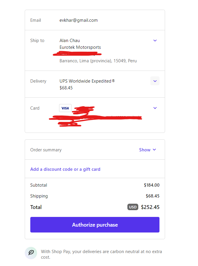
Task: Click the Alan Chau recipient name
Action: tap(70, 41)
